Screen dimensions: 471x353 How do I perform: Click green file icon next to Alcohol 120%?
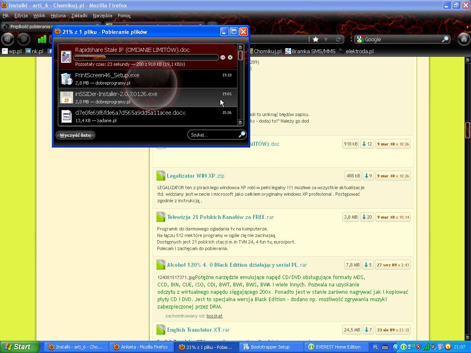(161, 265)
